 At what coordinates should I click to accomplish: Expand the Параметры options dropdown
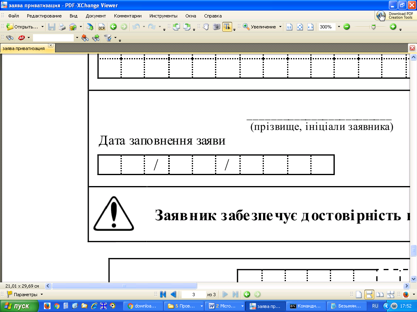(42, 294)
